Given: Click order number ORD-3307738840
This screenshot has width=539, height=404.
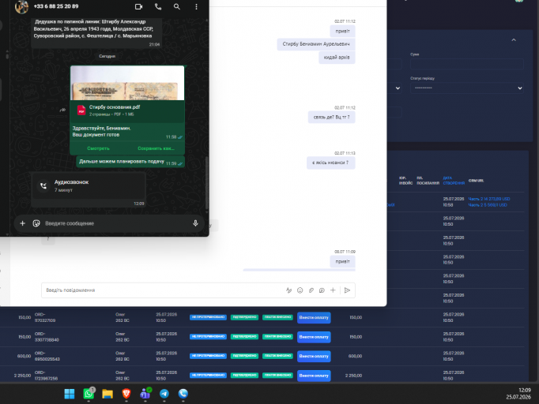Looking at the screenshot, I should (47, 337).
